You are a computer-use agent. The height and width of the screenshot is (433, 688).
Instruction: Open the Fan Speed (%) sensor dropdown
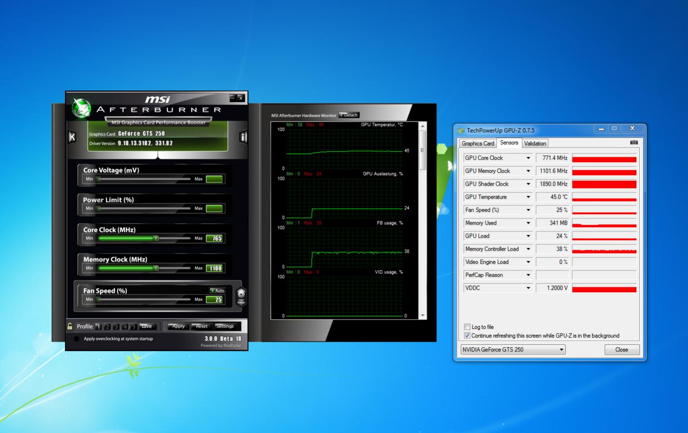point(528,210)
